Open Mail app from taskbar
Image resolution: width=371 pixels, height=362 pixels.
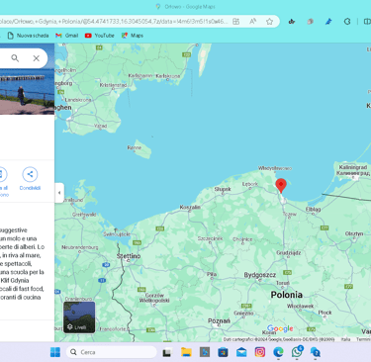click(x=241, y=352)
